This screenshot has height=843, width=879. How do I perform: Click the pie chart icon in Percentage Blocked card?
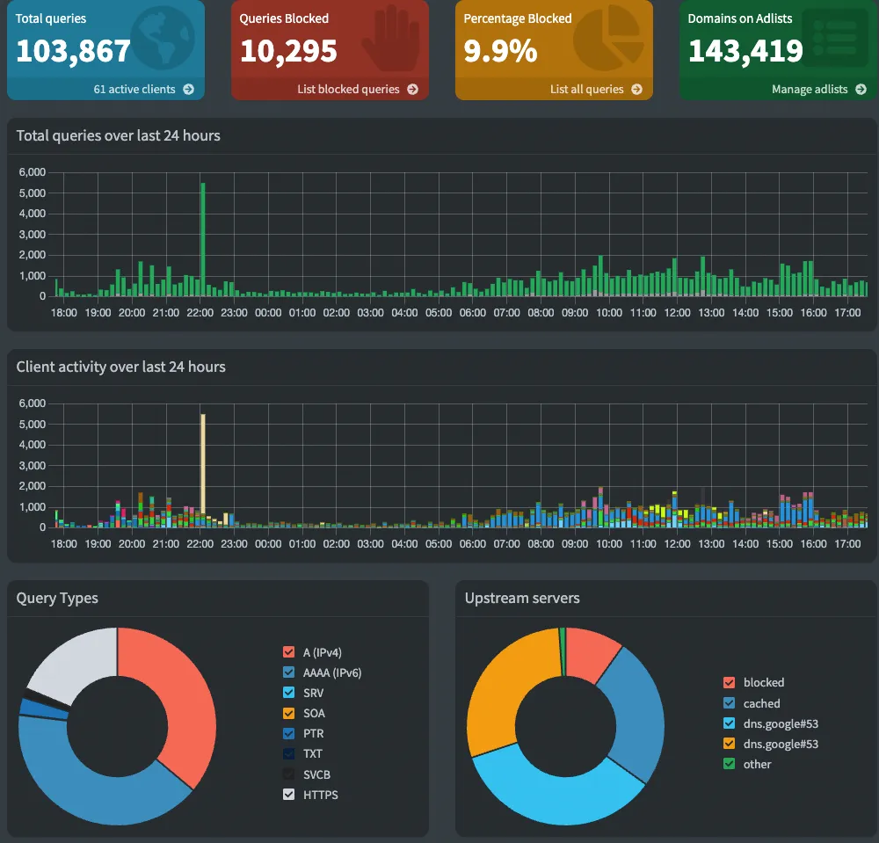pos(609,38)
